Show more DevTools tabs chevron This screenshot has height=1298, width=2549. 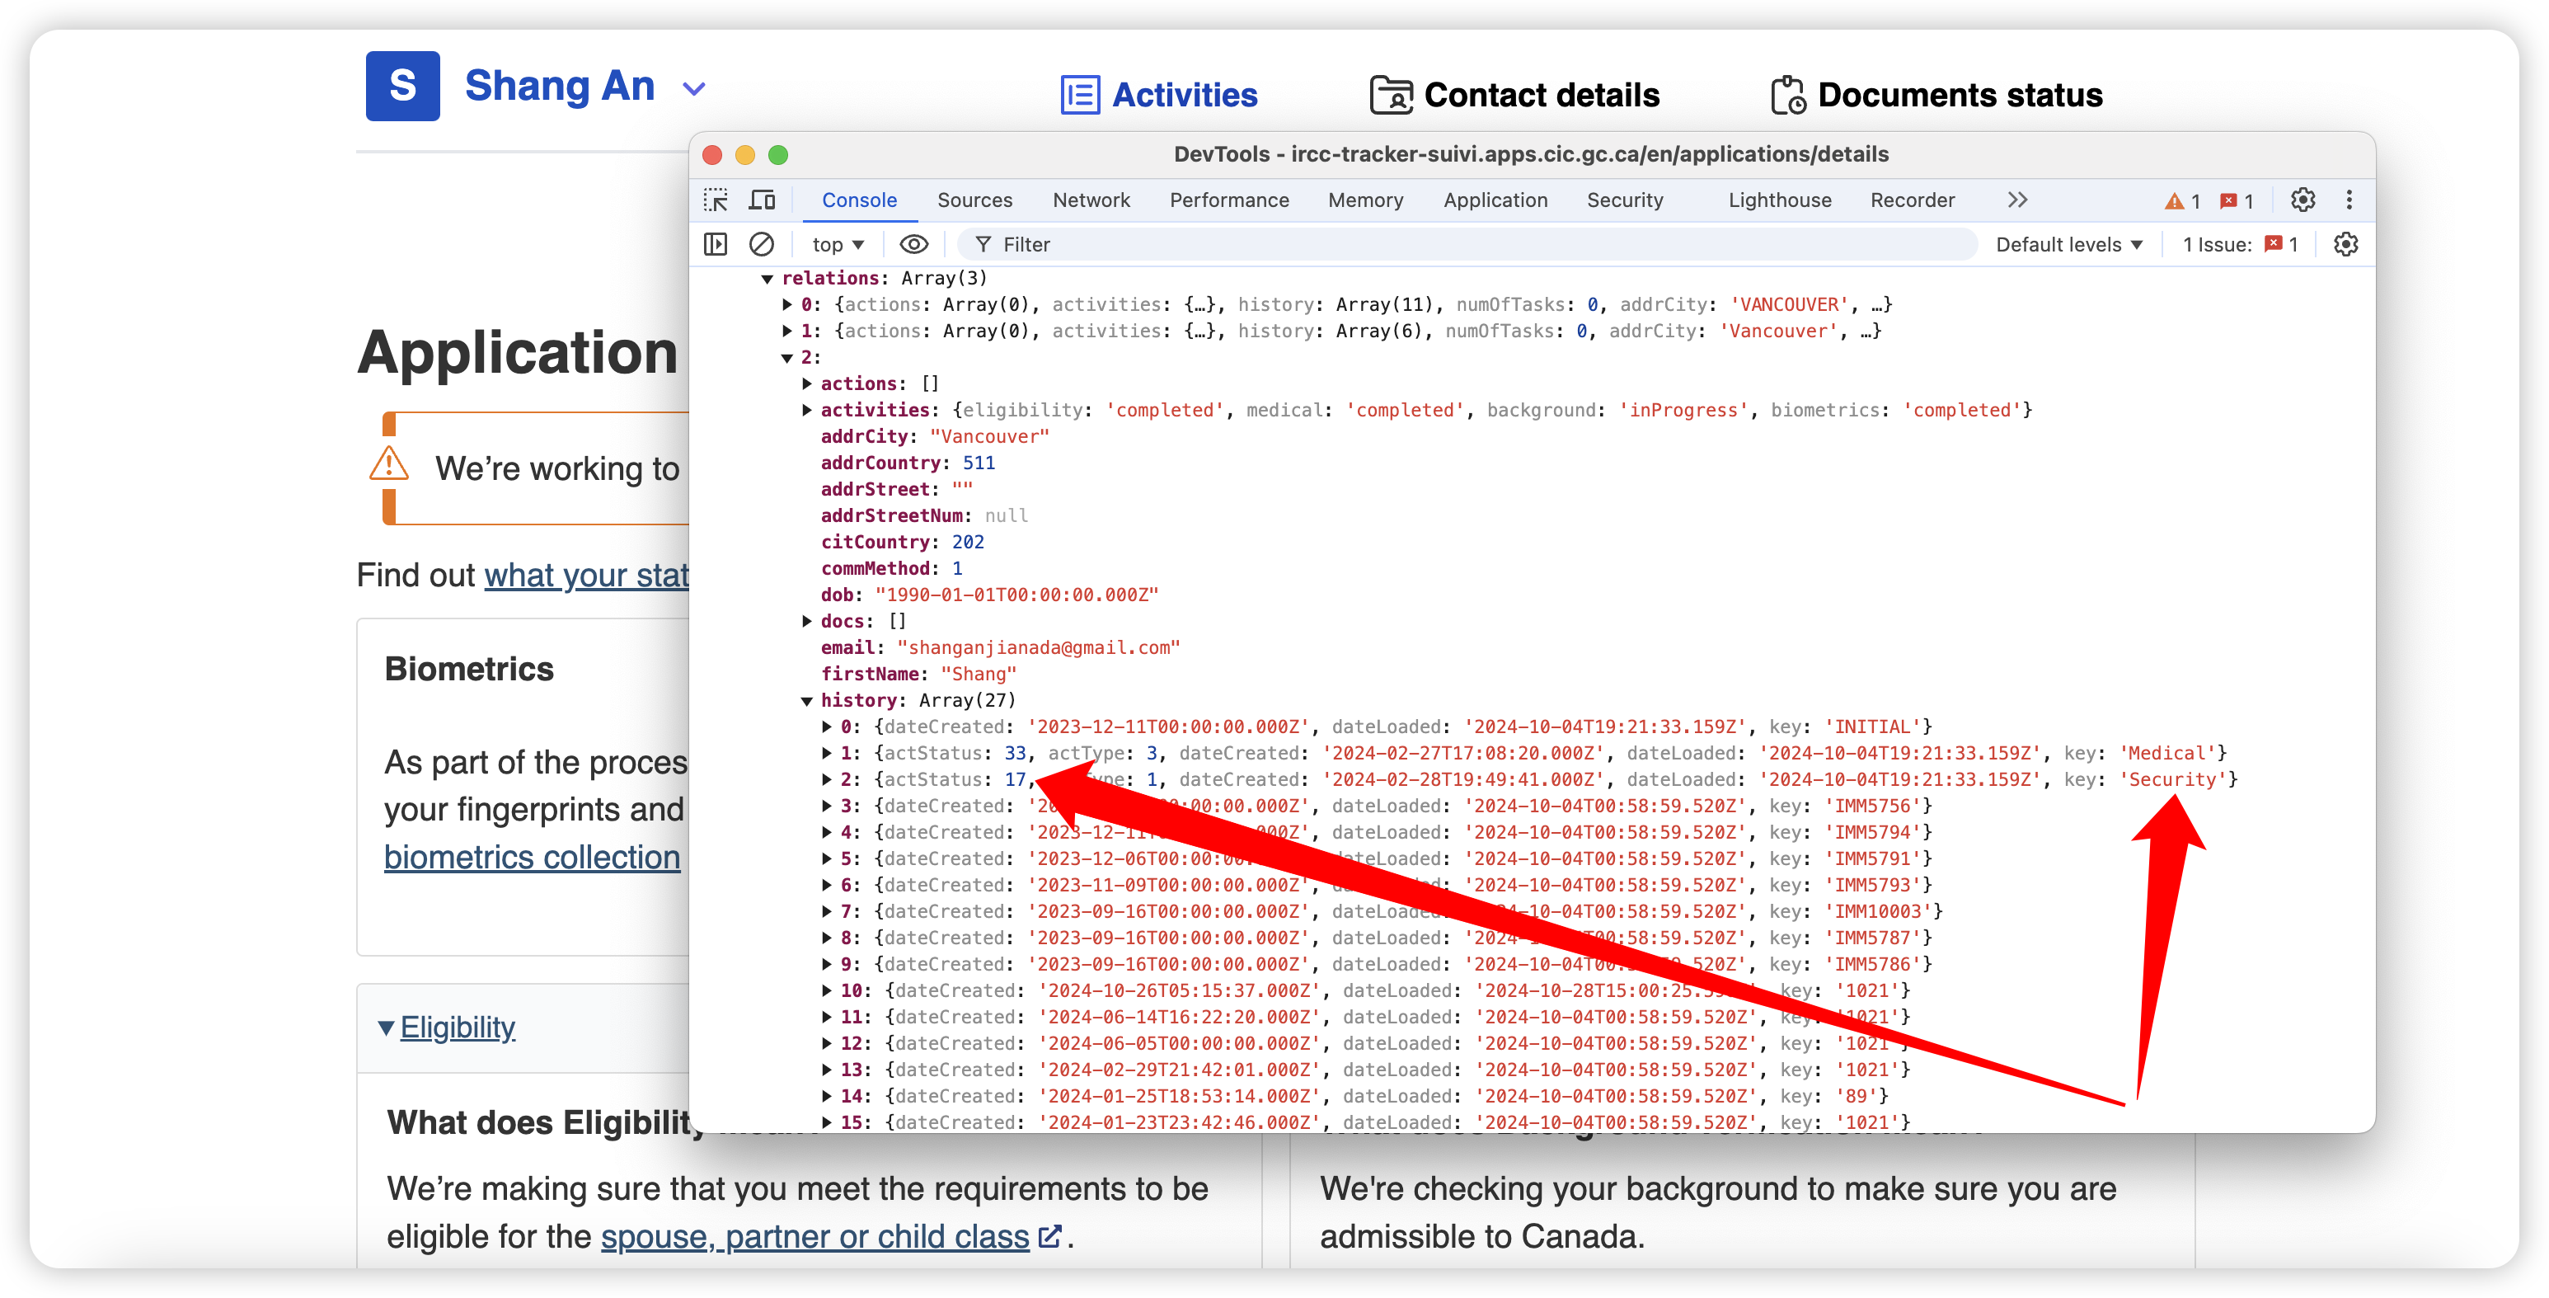2017,200
